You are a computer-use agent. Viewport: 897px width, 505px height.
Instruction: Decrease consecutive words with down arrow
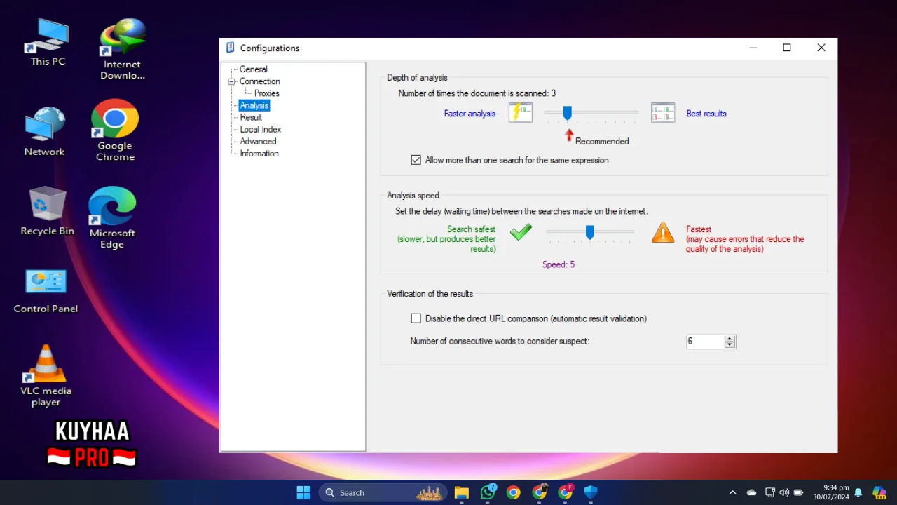pyautogui.click(x=730, y=345)
